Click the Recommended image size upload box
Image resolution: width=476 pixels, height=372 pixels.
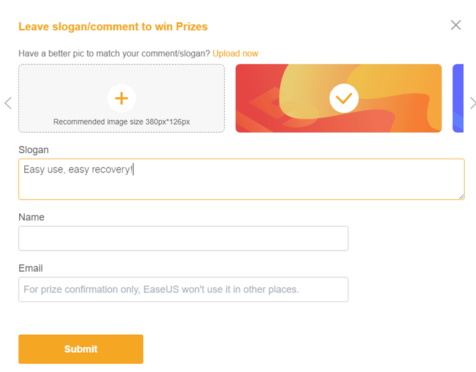pyautogui.click(x=121, y=99)
